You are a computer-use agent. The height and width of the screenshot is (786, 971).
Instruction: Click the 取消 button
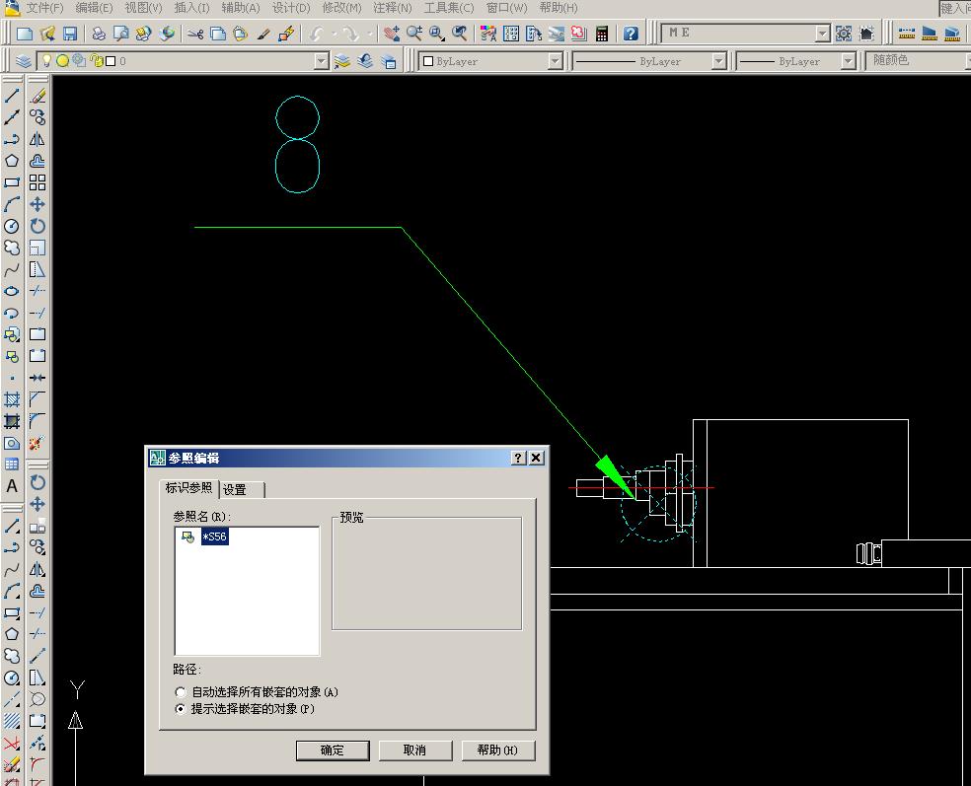click(414, 750)
